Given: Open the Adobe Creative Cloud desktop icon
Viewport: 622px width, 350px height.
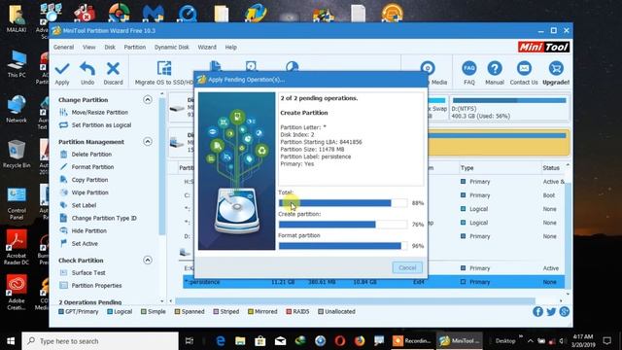Looking at the screenshot, I should click(17, 293).
